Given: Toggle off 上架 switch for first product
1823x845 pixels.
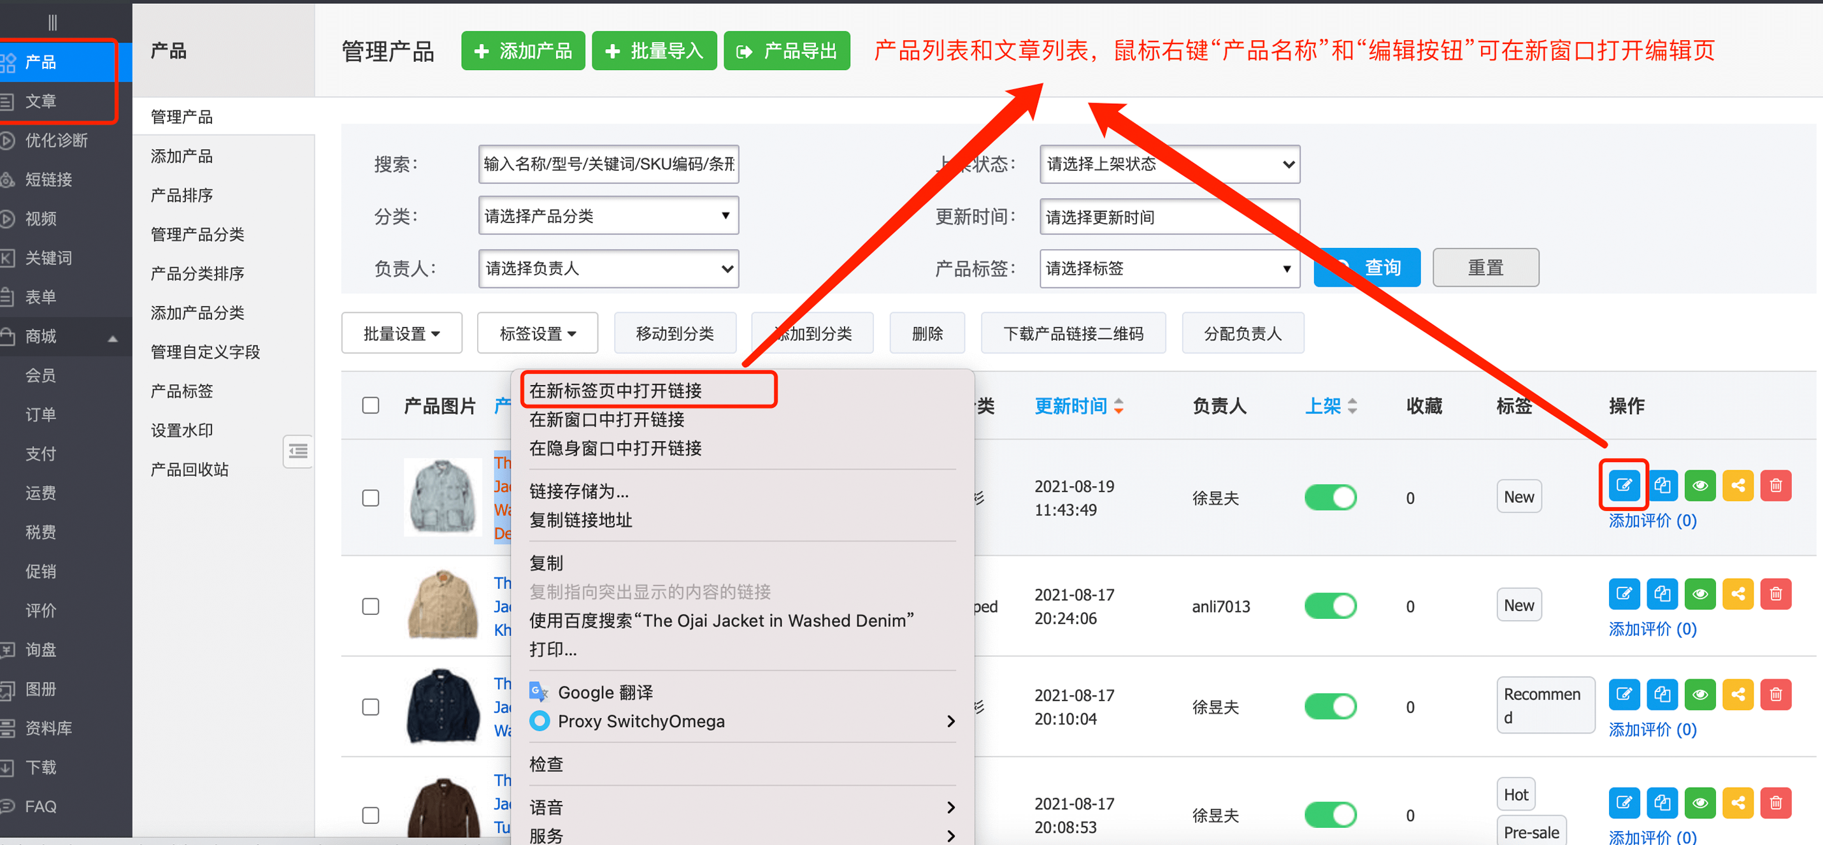Looking at the screenshot, I should (x=1330, y=497).
